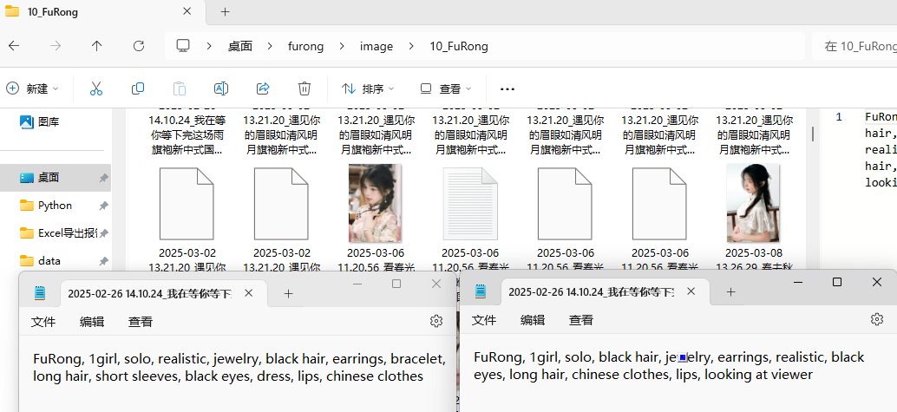Viewport: 897px width, 412px height.
Task: Click the Paste clipboard icon
Action: pyautogui.click(x=180, y=88)
